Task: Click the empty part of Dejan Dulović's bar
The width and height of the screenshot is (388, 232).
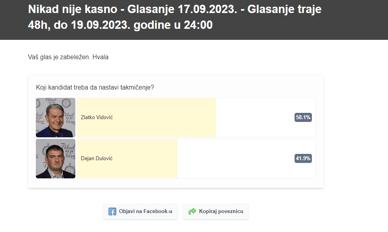Action: coord(235,159)
